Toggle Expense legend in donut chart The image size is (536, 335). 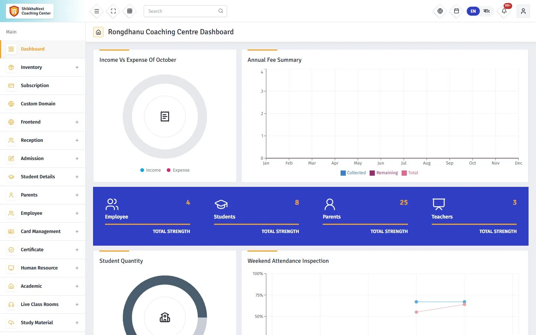[x=178, y=170]
